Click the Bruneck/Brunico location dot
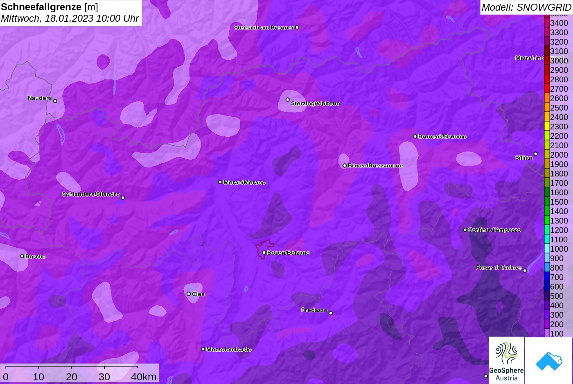Image resolution: width=573 pixels, height=384 pixels. coord(415,136)
